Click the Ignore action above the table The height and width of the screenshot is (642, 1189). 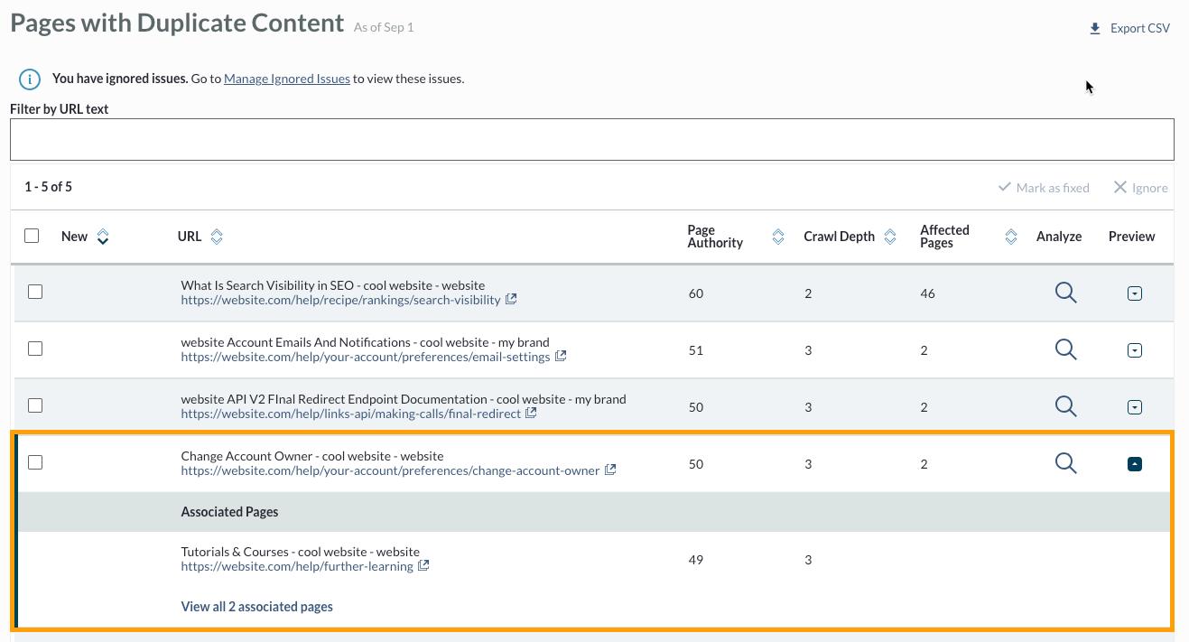(1140, 187)
